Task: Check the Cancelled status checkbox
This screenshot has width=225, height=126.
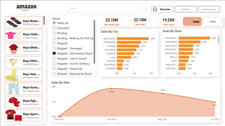Action: click(54, 28)
